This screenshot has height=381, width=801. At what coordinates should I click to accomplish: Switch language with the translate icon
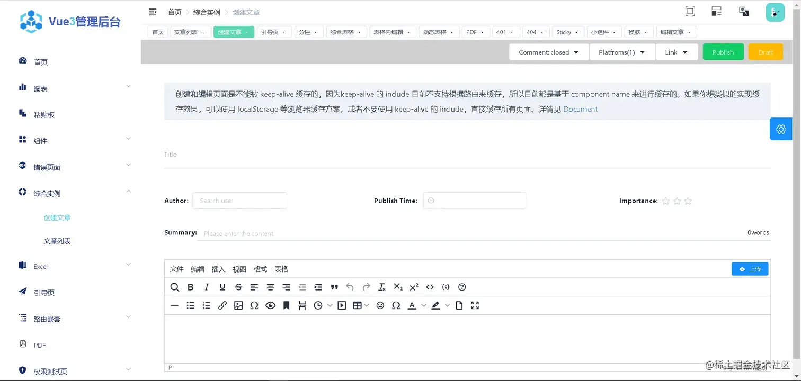pos(744,11)
